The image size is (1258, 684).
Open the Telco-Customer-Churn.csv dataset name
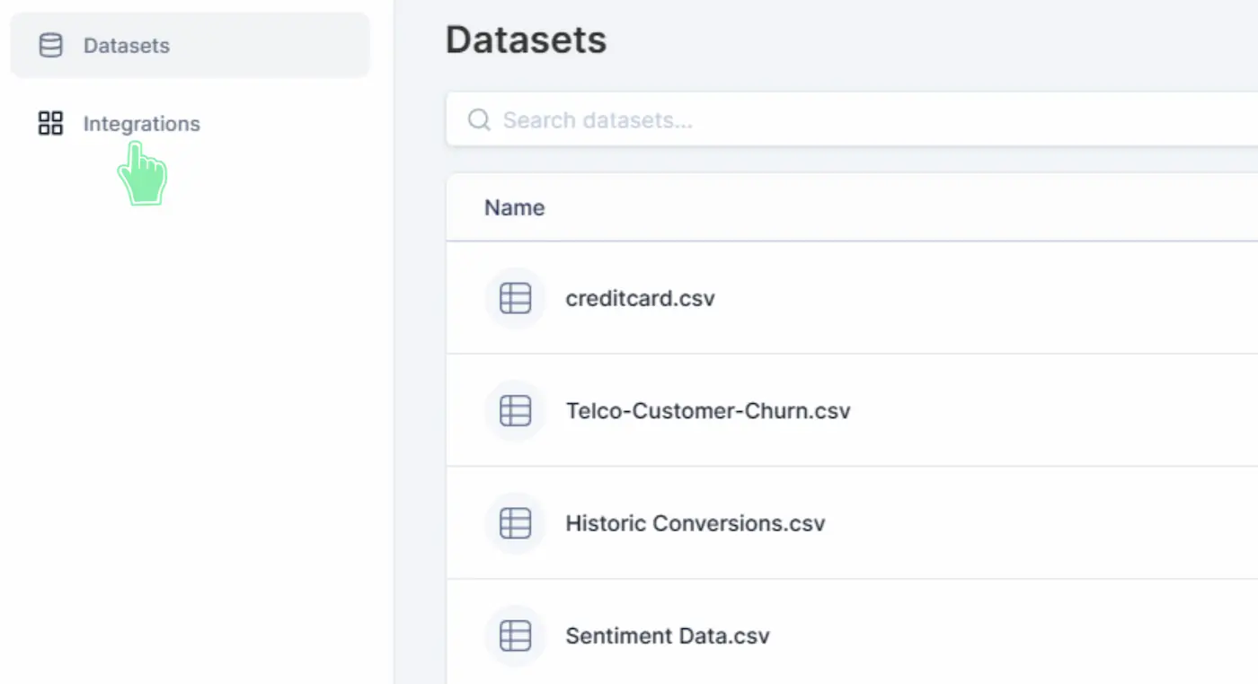(x=707, y=411)
